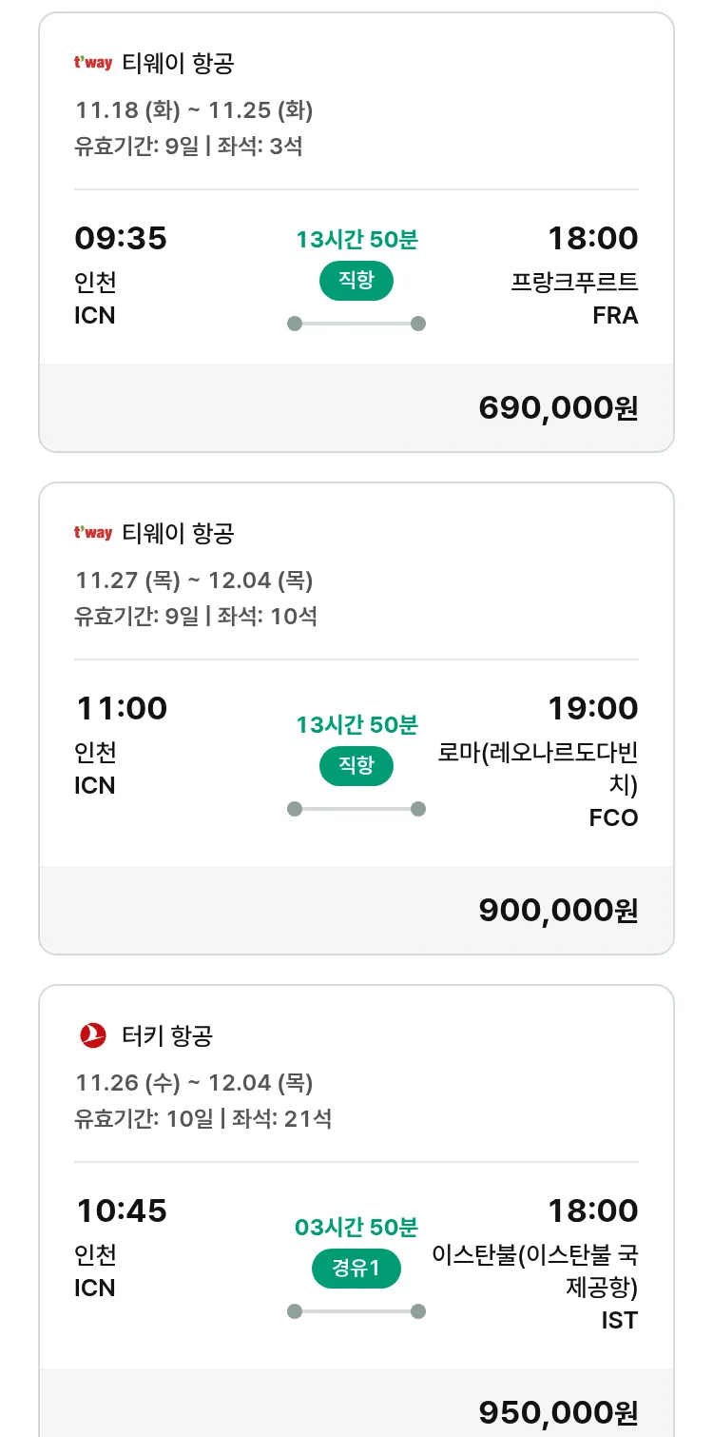Tap the 11.26 (수) ~ 12.04 (목) dates
Viewport: 713px width, 1437px height.
(x=194, y=1082)
